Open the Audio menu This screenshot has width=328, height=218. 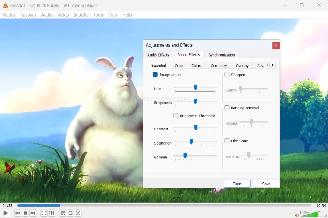point(47,15)
